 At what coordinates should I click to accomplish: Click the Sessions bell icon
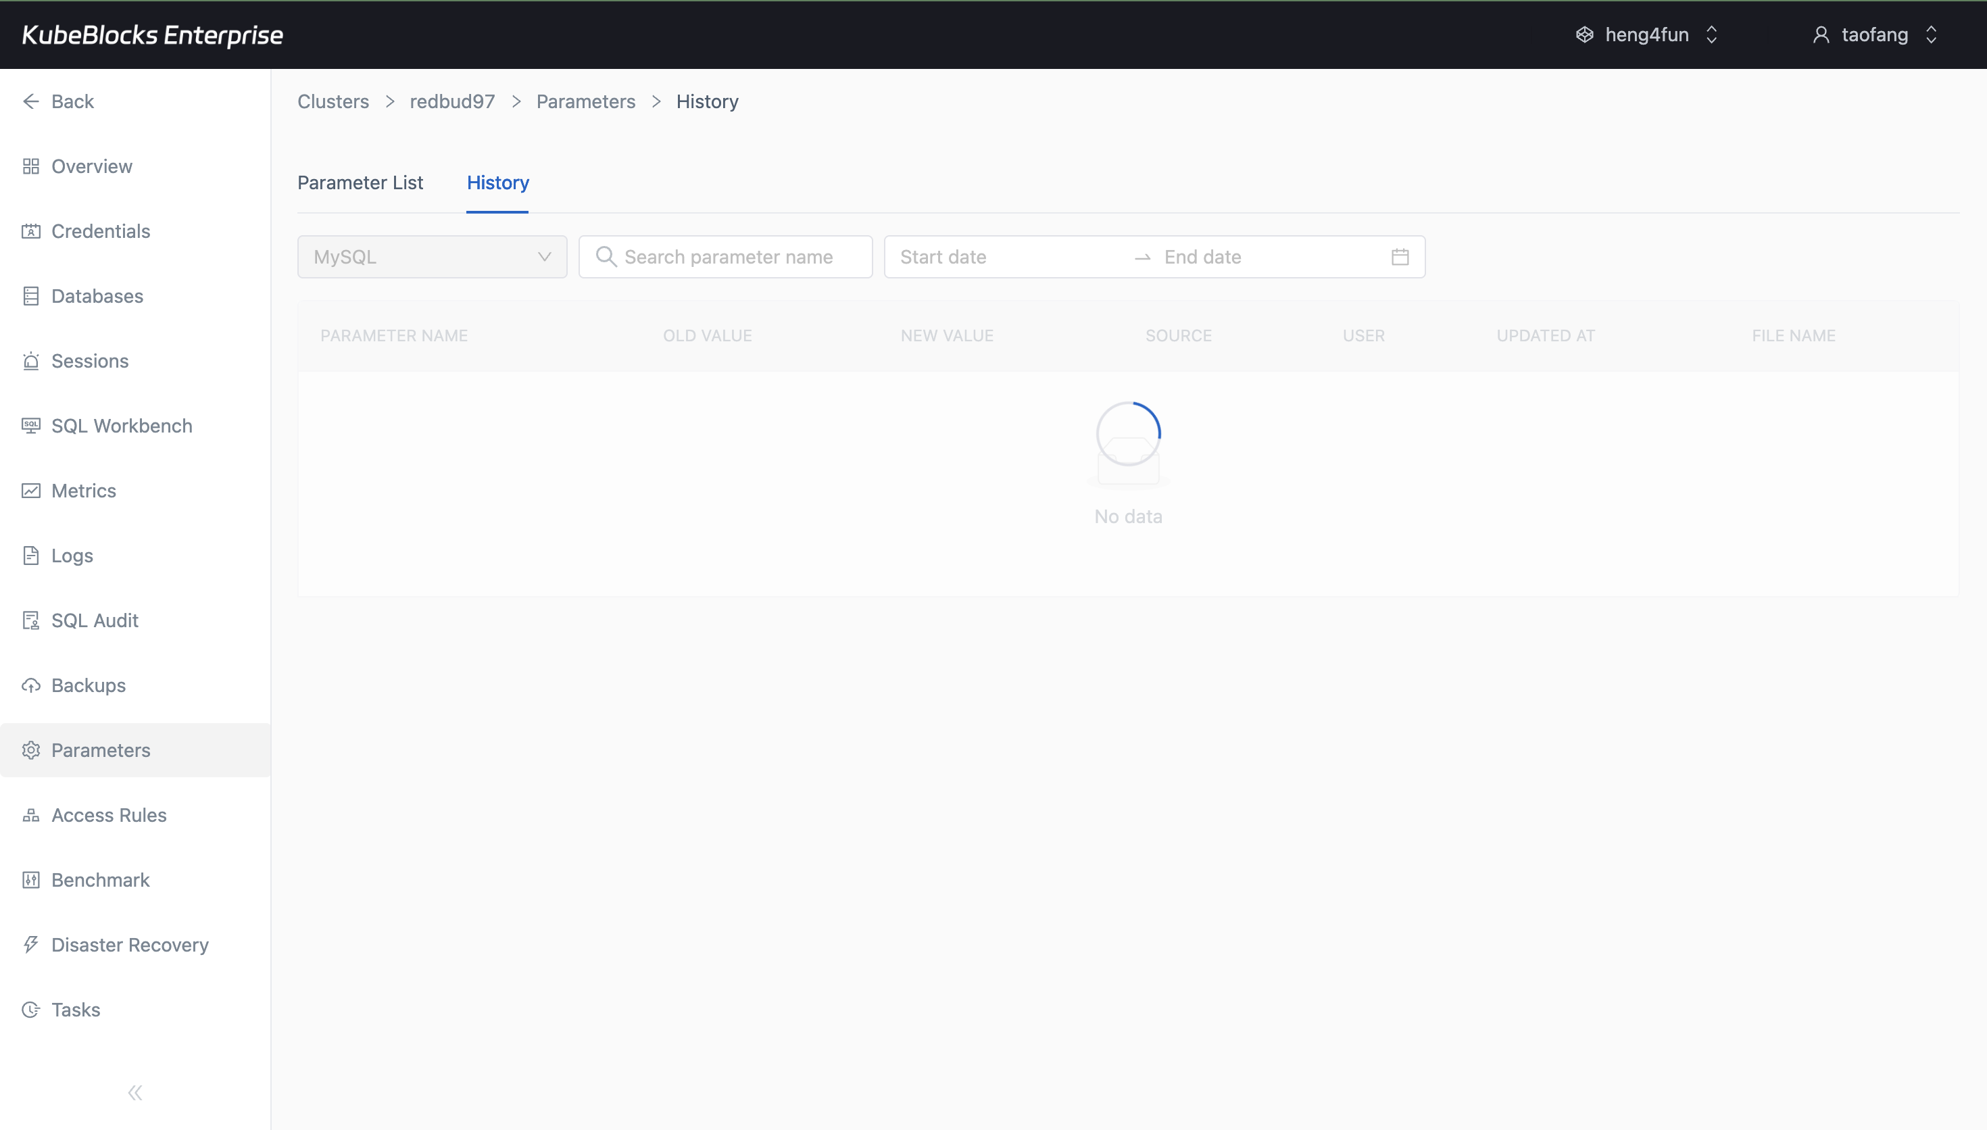(31, 361)
